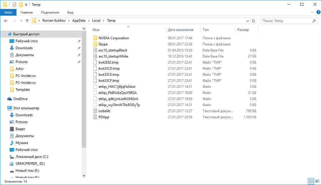Switch to the Вид ribbon tab
This screenshot has height=185, width=322.
[x=70, y=12]
